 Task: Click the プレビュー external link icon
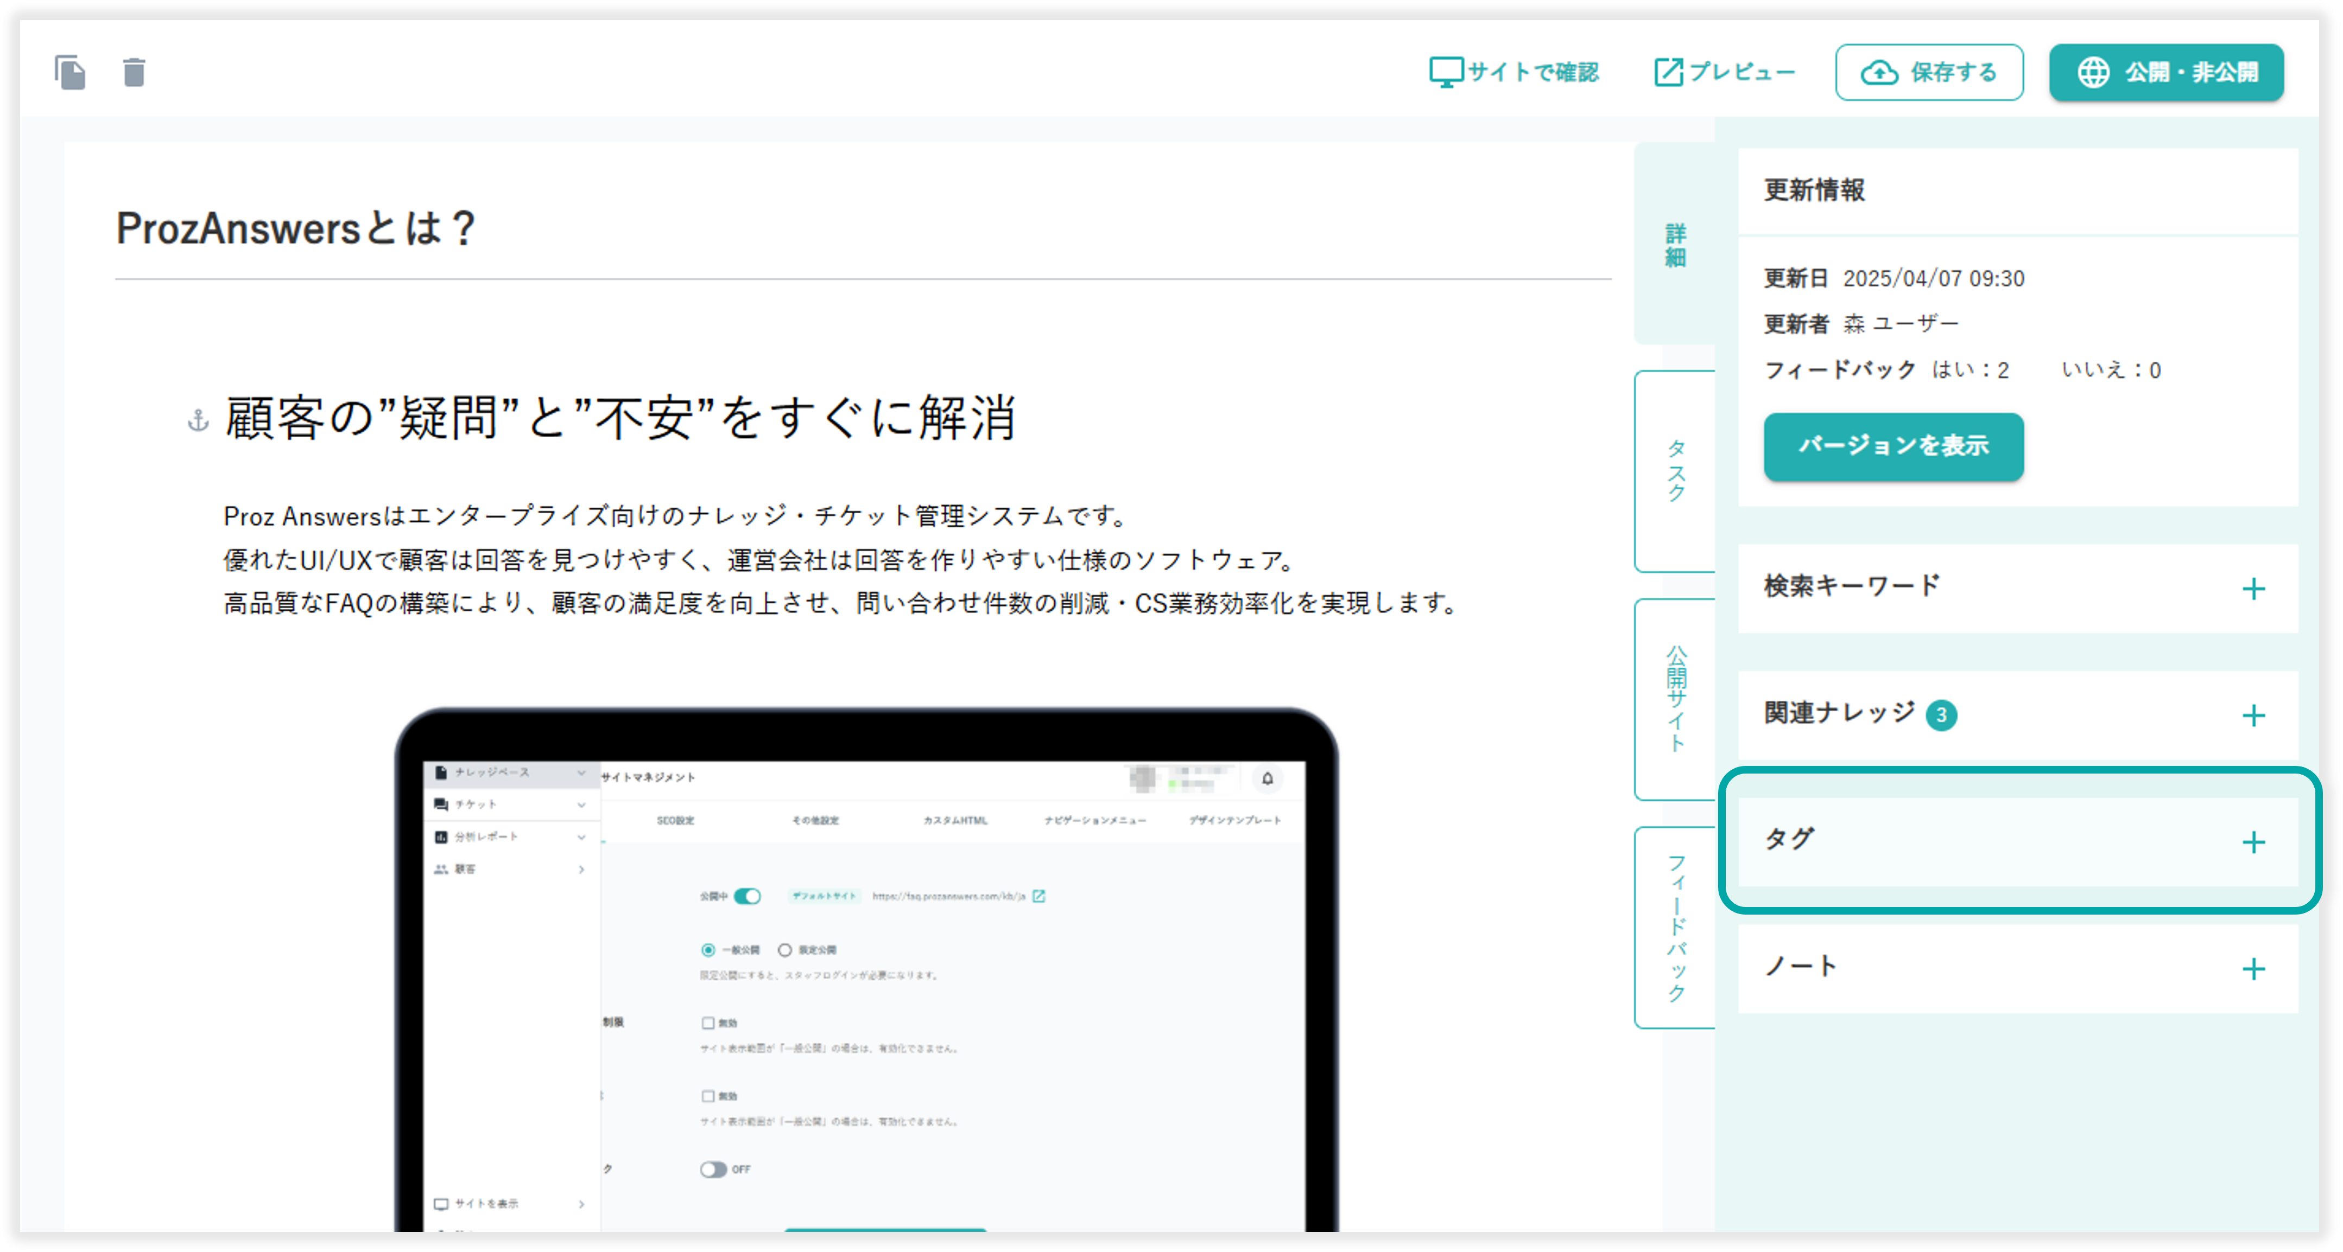[1668, 72]
